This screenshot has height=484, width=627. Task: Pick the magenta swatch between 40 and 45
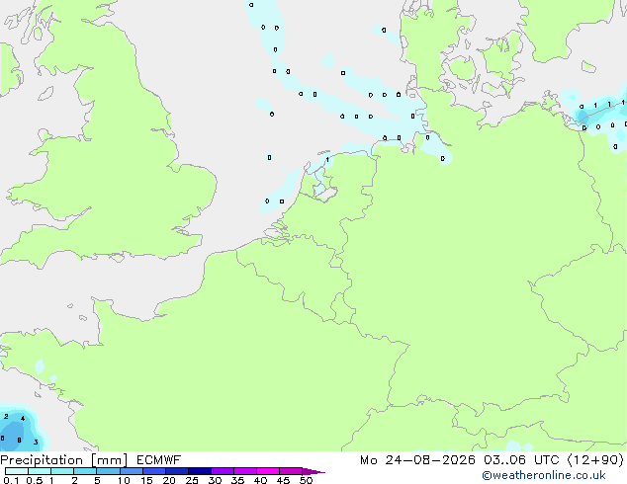(268, 471)
